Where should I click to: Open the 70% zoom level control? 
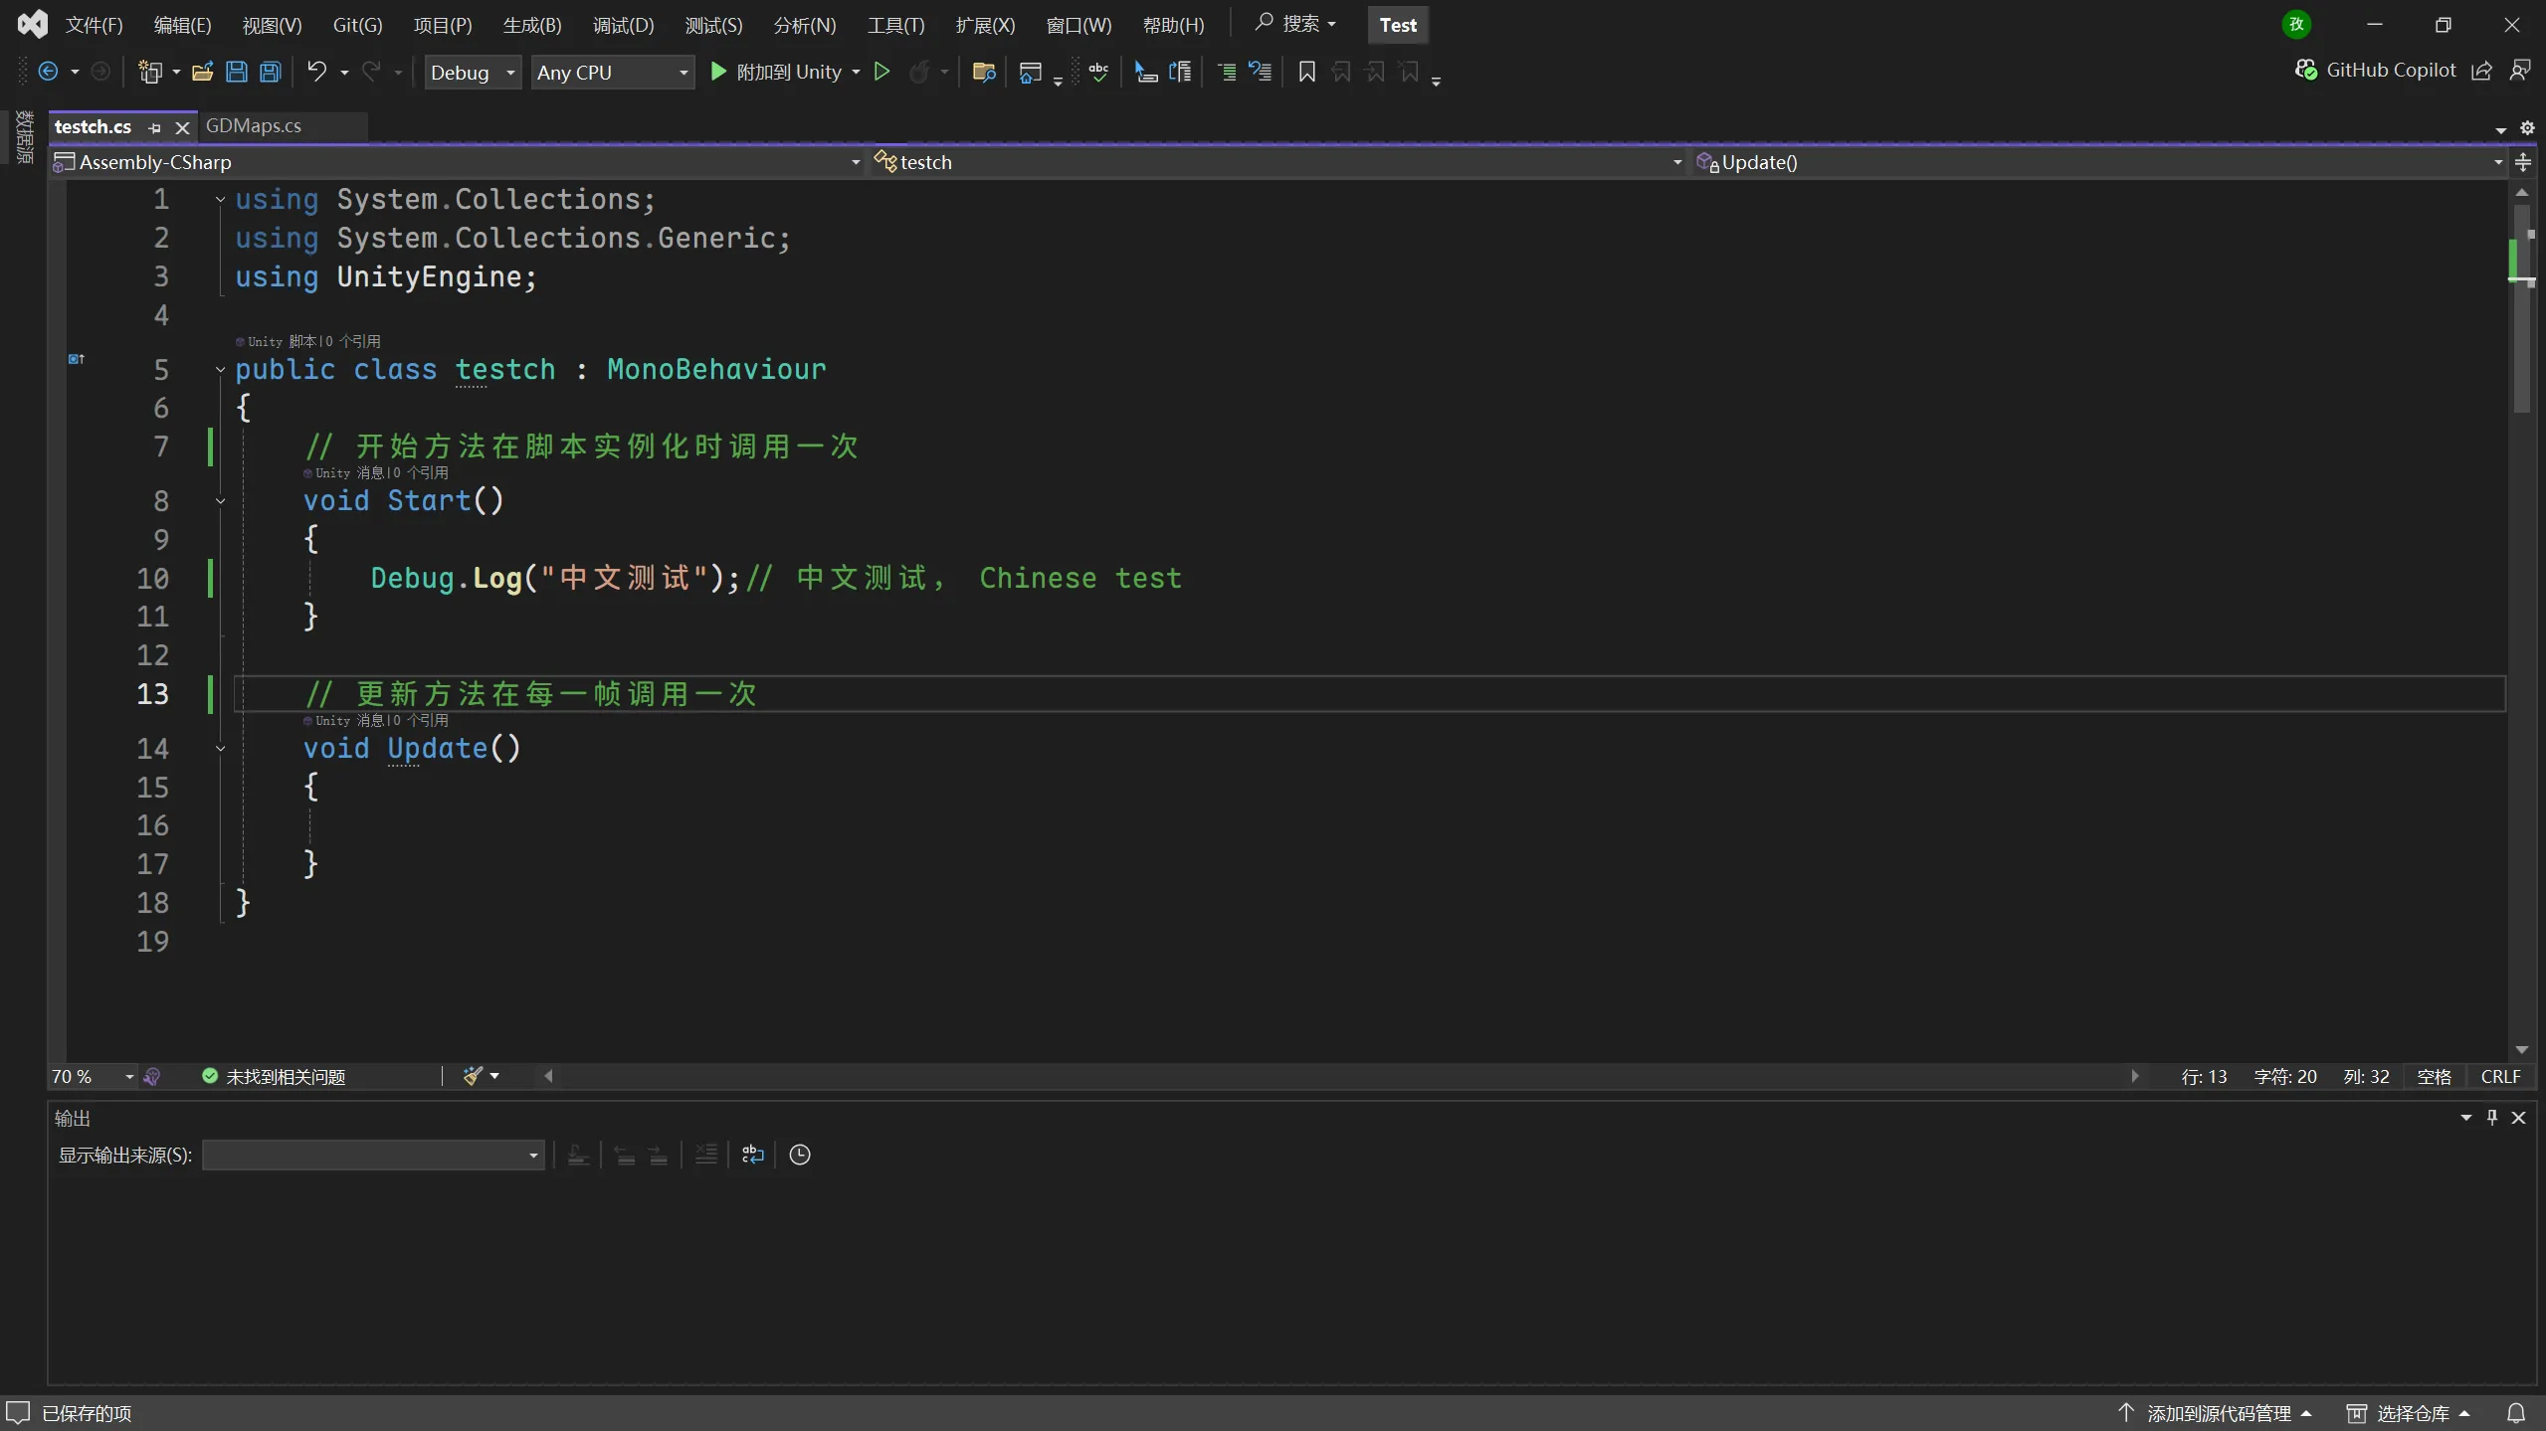(x=90, y=1076)
